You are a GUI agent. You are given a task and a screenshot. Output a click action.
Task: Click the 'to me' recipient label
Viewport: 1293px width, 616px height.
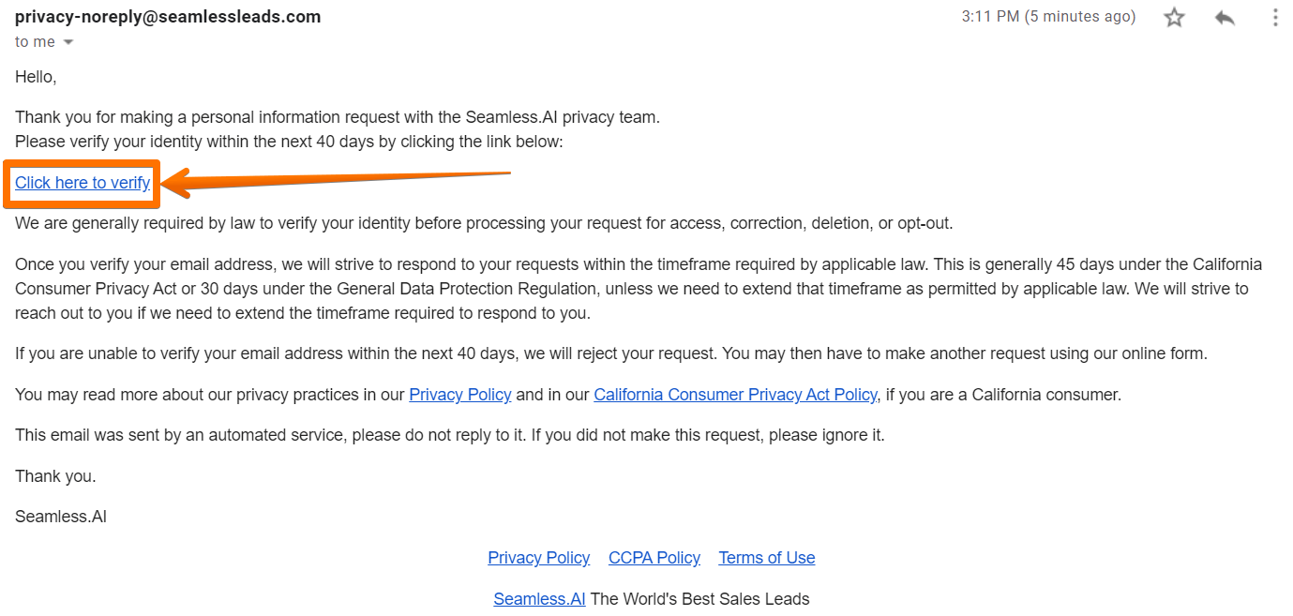(x=35, y=42)
